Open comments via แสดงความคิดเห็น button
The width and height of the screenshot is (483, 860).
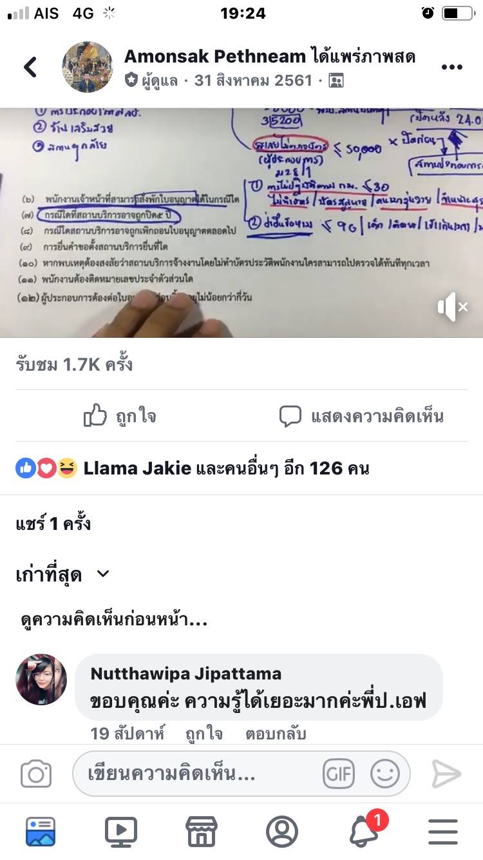361,416
